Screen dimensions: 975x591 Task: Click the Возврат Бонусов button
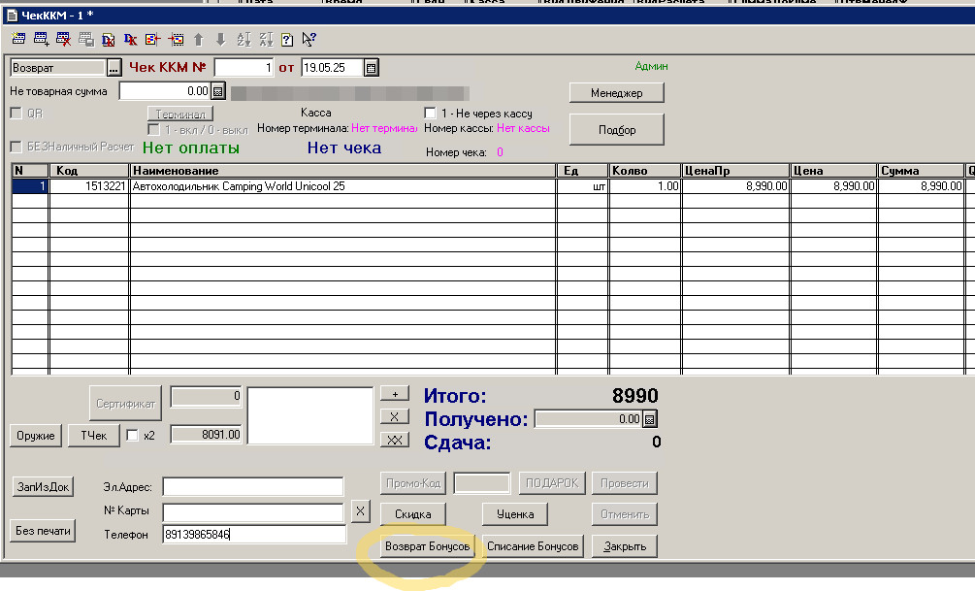(x=427, y=546)
